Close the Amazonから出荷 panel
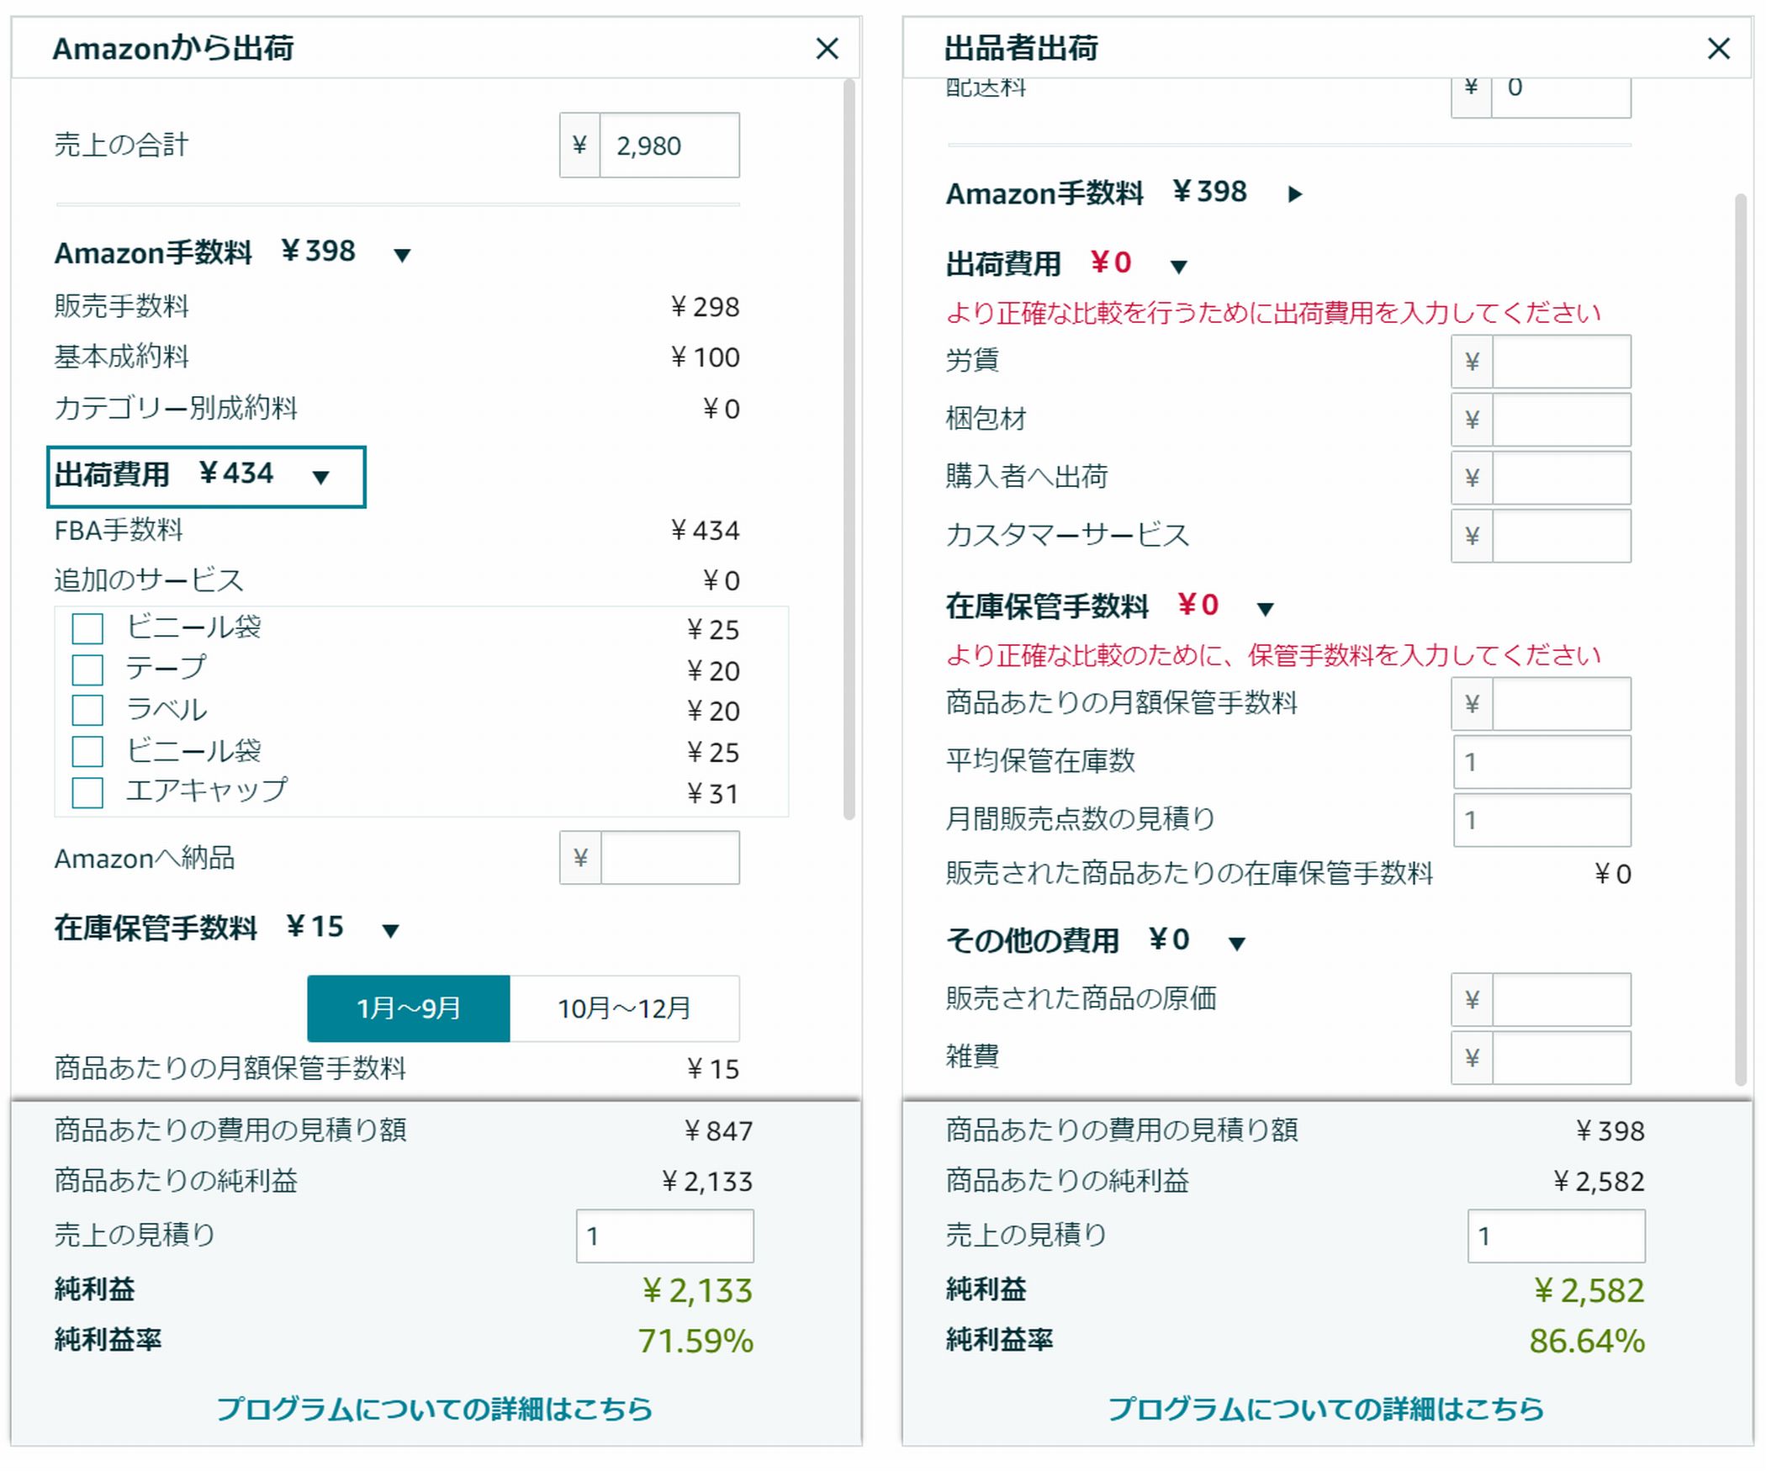 pyautogui.click(x=827, y=49)
